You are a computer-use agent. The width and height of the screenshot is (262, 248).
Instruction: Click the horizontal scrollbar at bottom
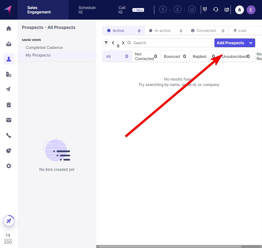pos(170,246)
